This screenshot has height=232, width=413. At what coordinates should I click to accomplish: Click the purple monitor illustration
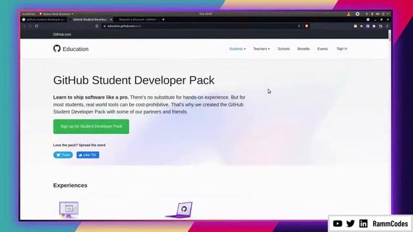[68, 209]
